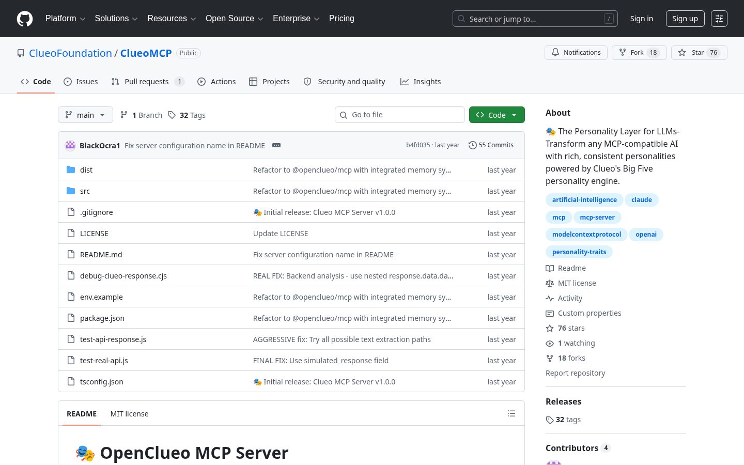Image resolution: width=744 pixels, height=465 pixels.
Task: Open the Pricing link
Action: pyautogui.click(x=342, y=19)
